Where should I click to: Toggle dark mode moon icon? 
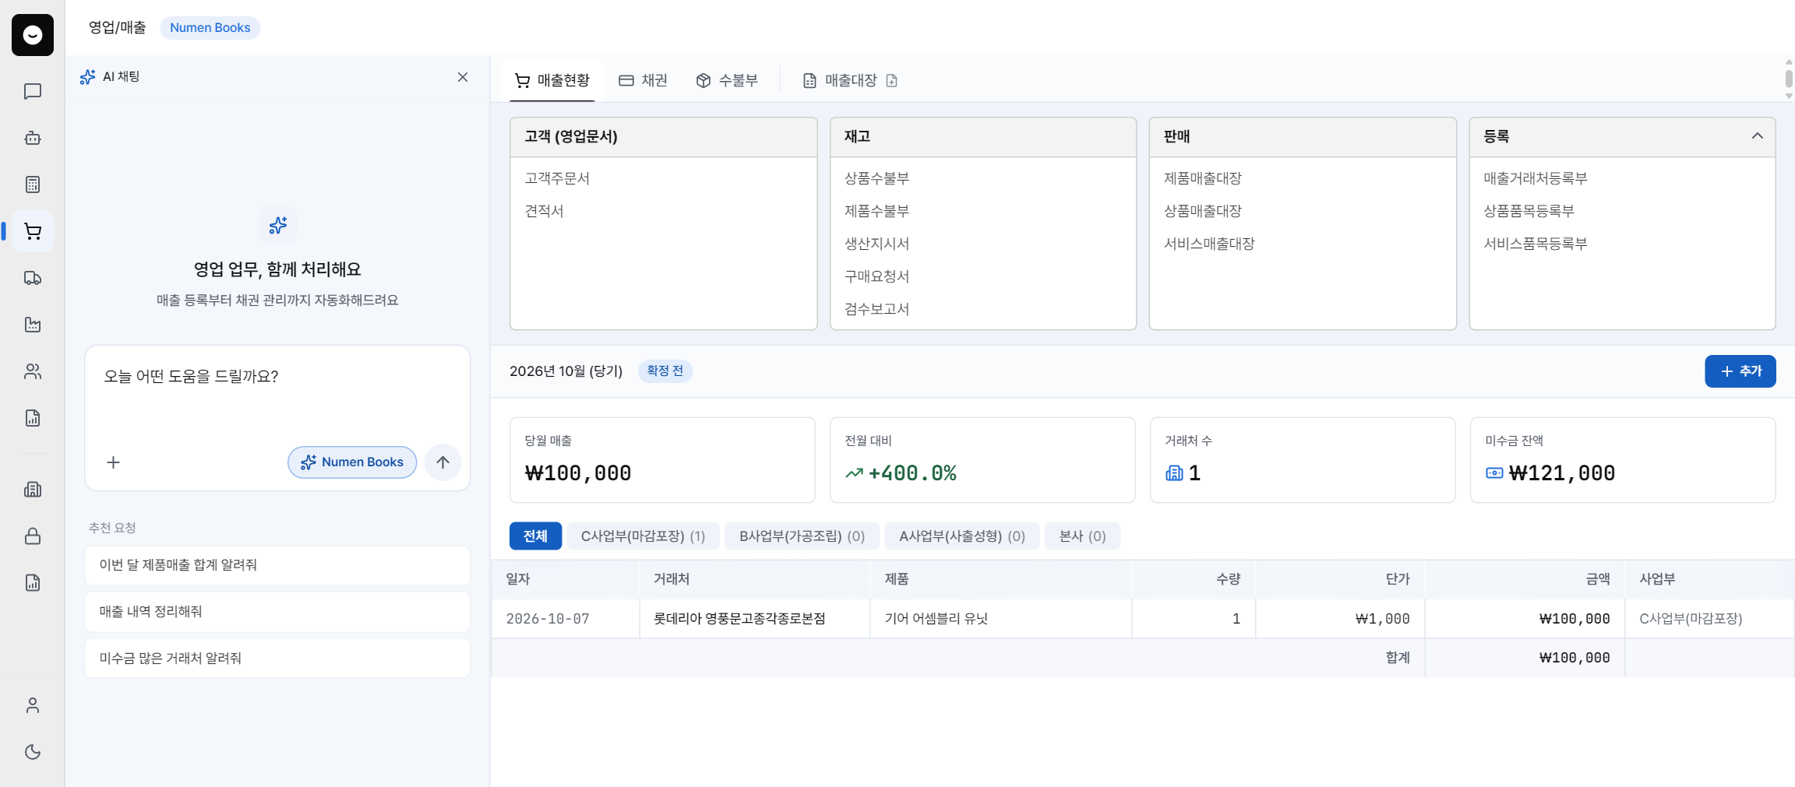point(33,752)
